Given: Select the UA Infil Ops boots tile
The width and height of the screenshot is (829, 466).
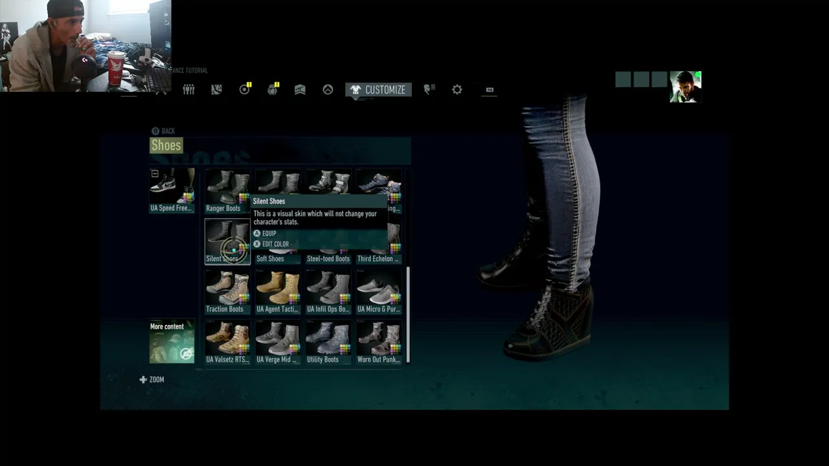Looking at the screenshot, I should (x=328, y=292).
